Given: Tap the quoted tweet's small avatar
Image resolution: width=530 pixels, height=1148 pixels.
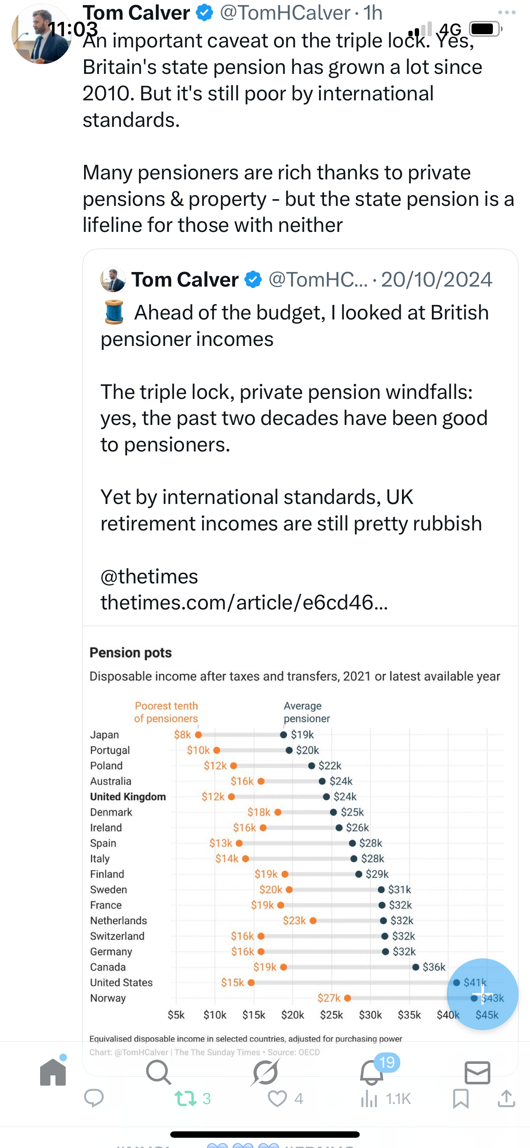Looking at the screenshot, I should pos(113,279).
